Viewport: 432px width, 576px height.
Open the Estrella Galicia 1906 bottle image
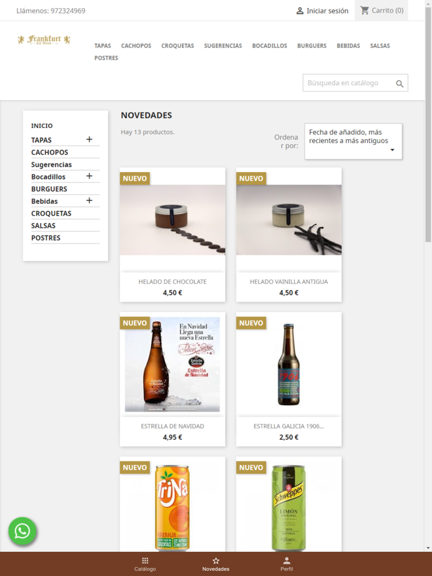tap(289, 364)
